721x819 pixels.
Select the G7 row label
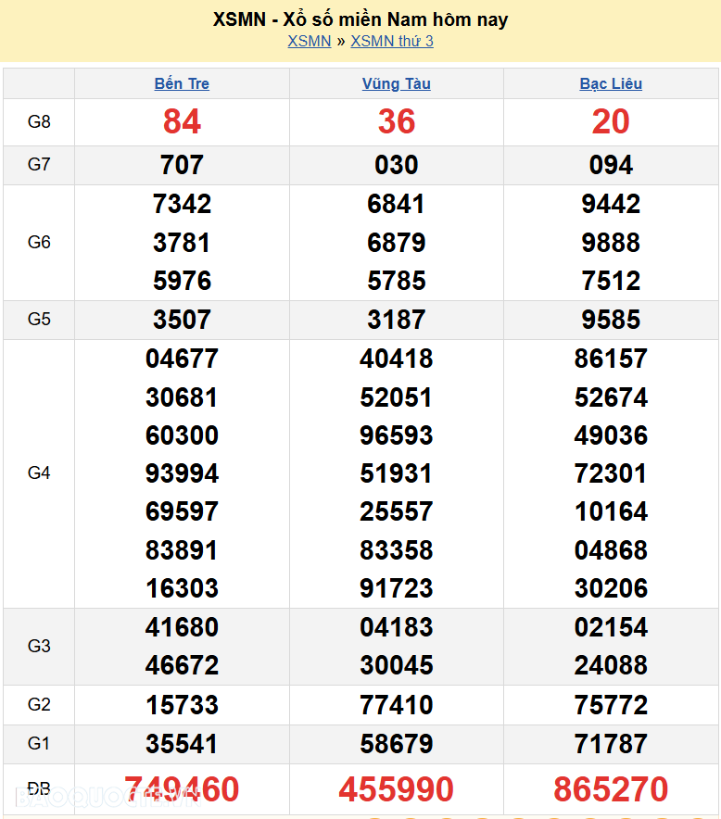(39, 165)
